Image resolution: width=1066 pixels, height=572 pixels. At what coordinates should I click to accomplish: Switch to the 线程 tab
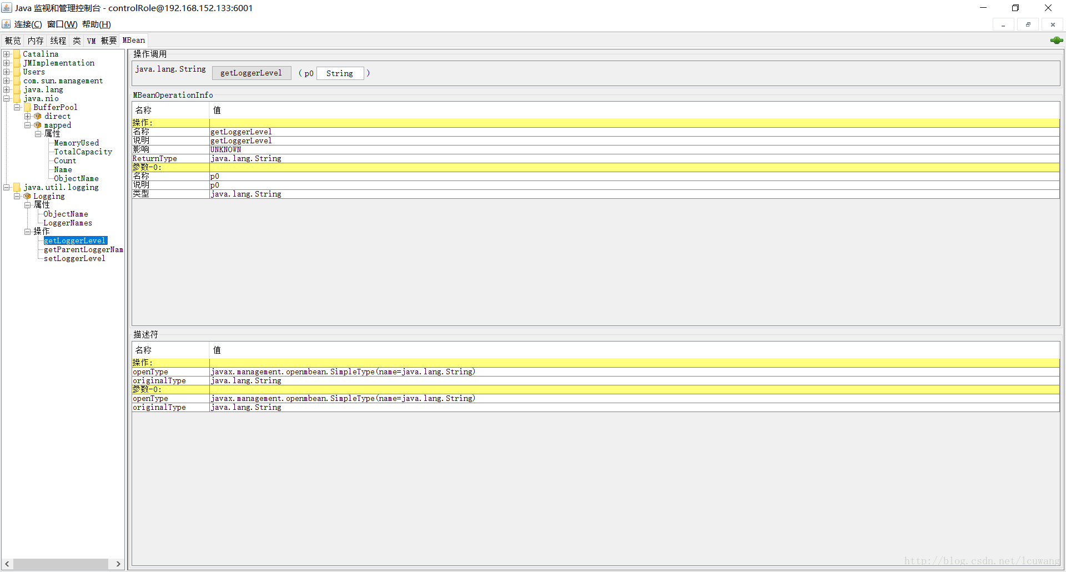tap(58, 41)
